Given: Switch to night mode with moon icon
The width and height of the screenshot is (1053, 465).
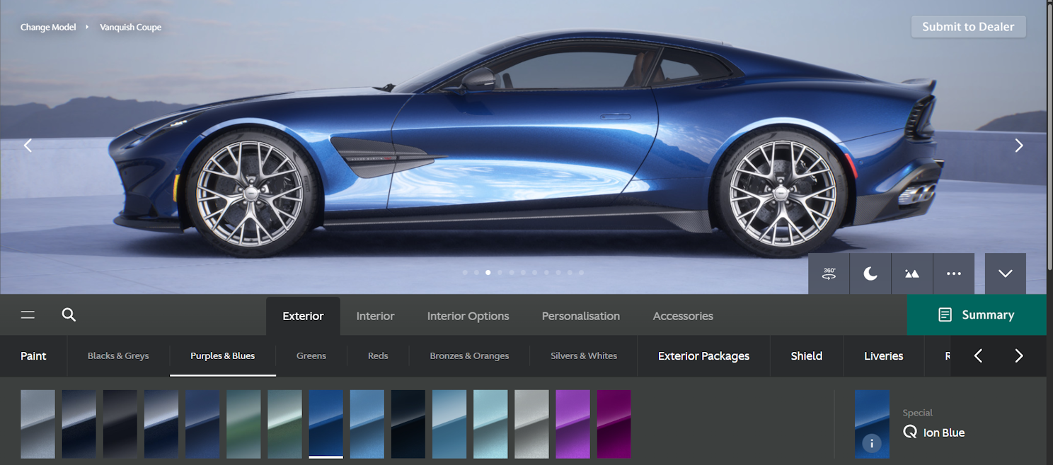Looking at the screenshot, I should pos(870,273).
